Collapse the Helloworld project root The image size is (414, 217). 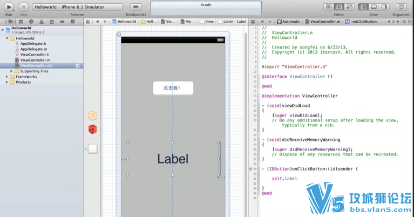(x=3, y=30)
